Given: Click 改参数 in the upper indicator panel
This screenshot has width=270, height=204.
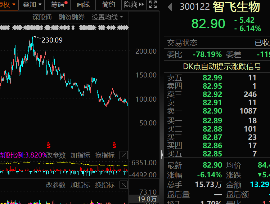Looking at the screenshot, I should pyautogui.click(x=56, y=155).
